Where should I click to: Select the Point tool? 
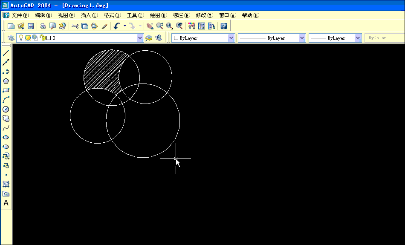coord(6,175)
